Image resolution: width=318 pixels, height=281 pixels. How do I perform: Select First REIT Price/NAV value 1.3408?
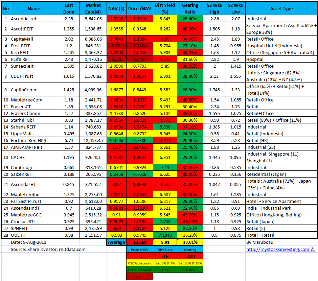(x=139, y=46)
